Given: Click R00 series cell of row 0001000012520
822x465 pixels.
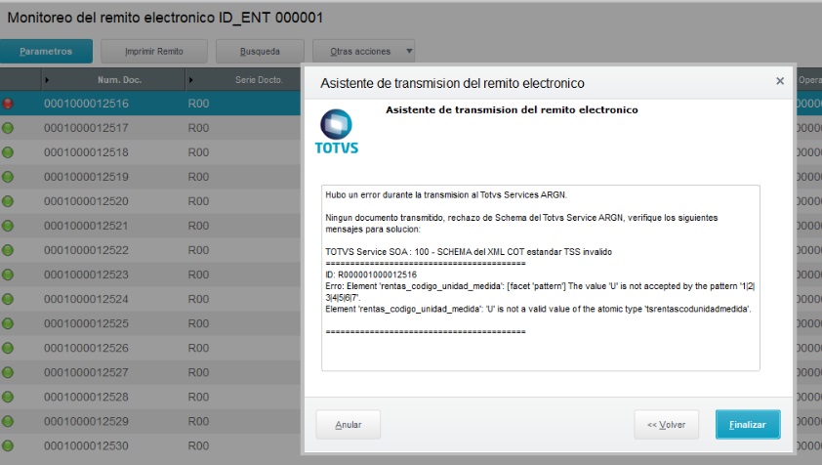Looking at the screenshot, I should pos(198,201).
